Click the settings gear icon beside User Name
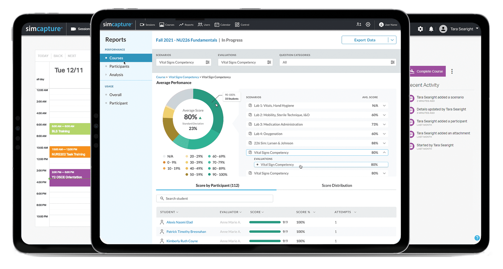Image resolution: width=503 pixels, height=269 pixels. click(x=368, y=25)
